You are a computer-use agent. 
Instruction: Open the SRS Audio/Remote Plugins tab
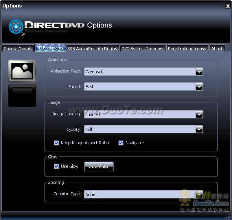tap(92, 49)
